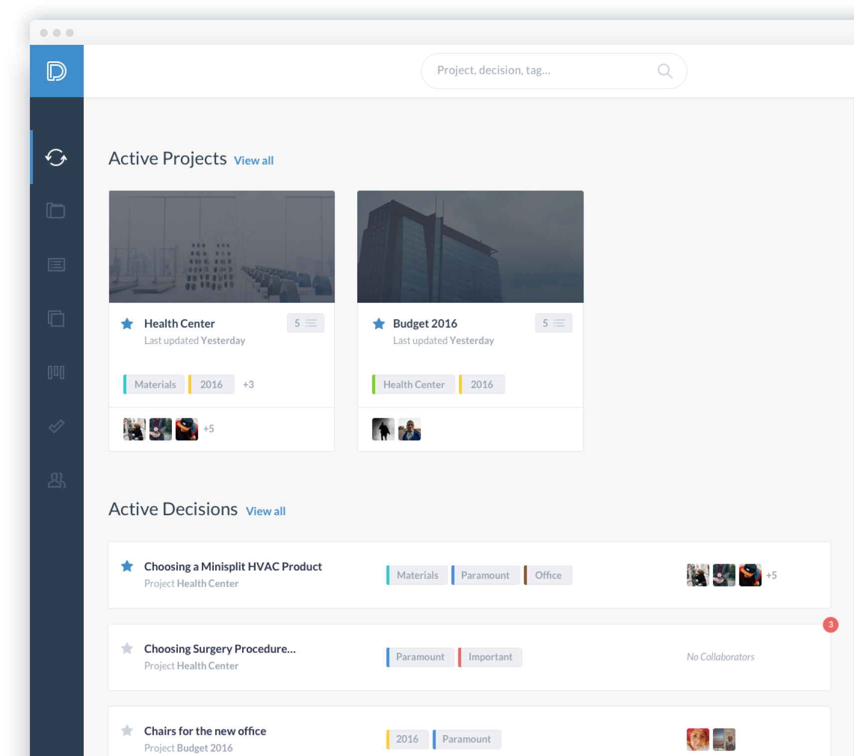The width and height of the screenshot is (854, 756).
Task: Open second collaborator avatar on Health Center card
Action: (x=160, y=429)
